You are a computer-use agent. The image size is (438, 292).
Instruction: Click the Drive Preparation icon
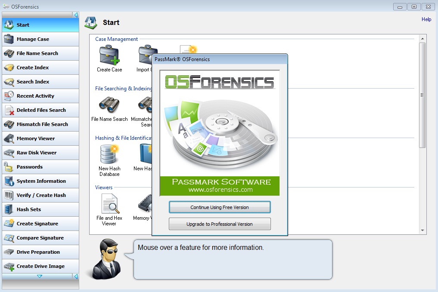(x=9, y=252)
